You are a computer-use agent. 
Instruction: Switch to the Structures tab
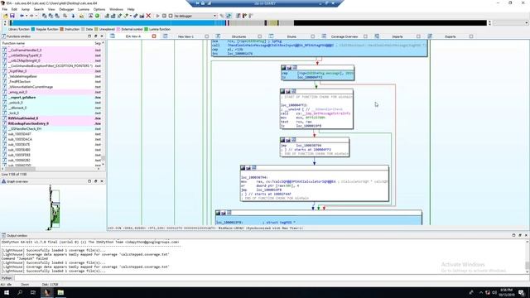click(238, 36)
